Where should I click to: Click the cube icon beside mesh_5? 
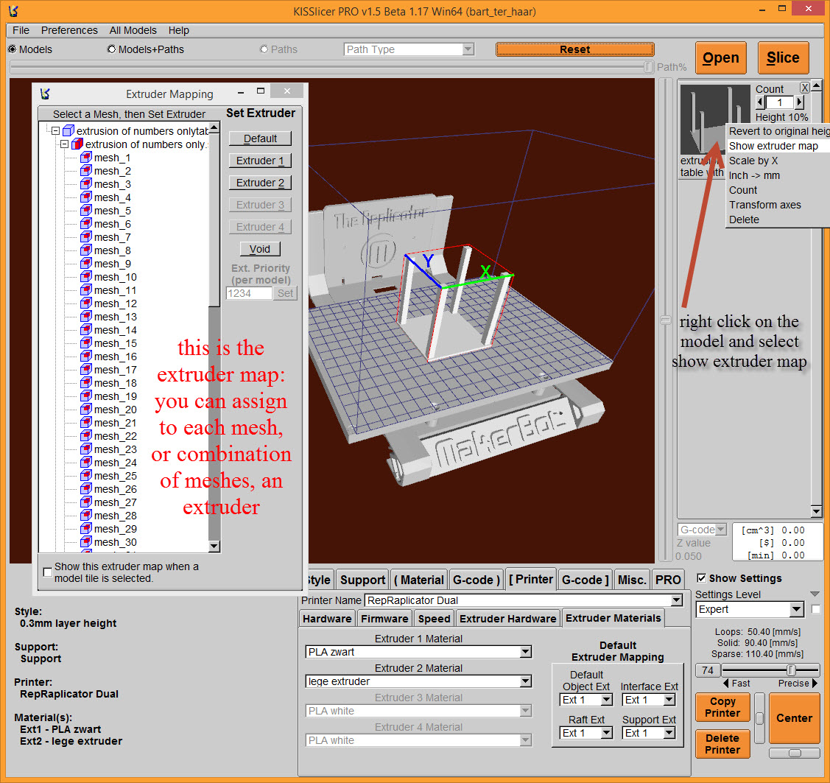pos(85,210)
